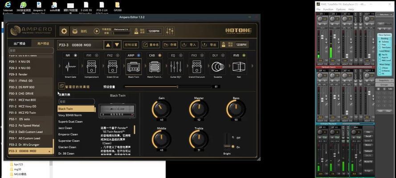This screenshot has height=178, width=396.
Task: Click the amp Treble knob
Action: (199, 139)
